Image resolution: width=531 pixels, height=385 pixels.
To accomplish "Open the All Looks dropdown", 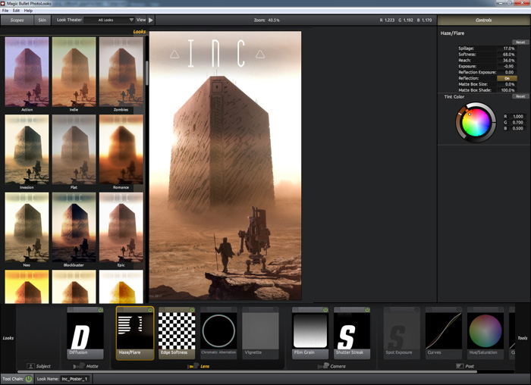I will (114, 20).
